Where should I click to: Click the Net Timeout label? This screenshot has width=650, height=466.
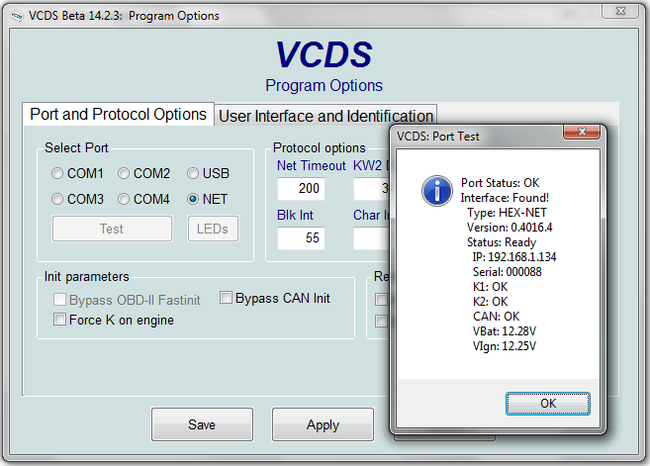[x=311, y=165]
